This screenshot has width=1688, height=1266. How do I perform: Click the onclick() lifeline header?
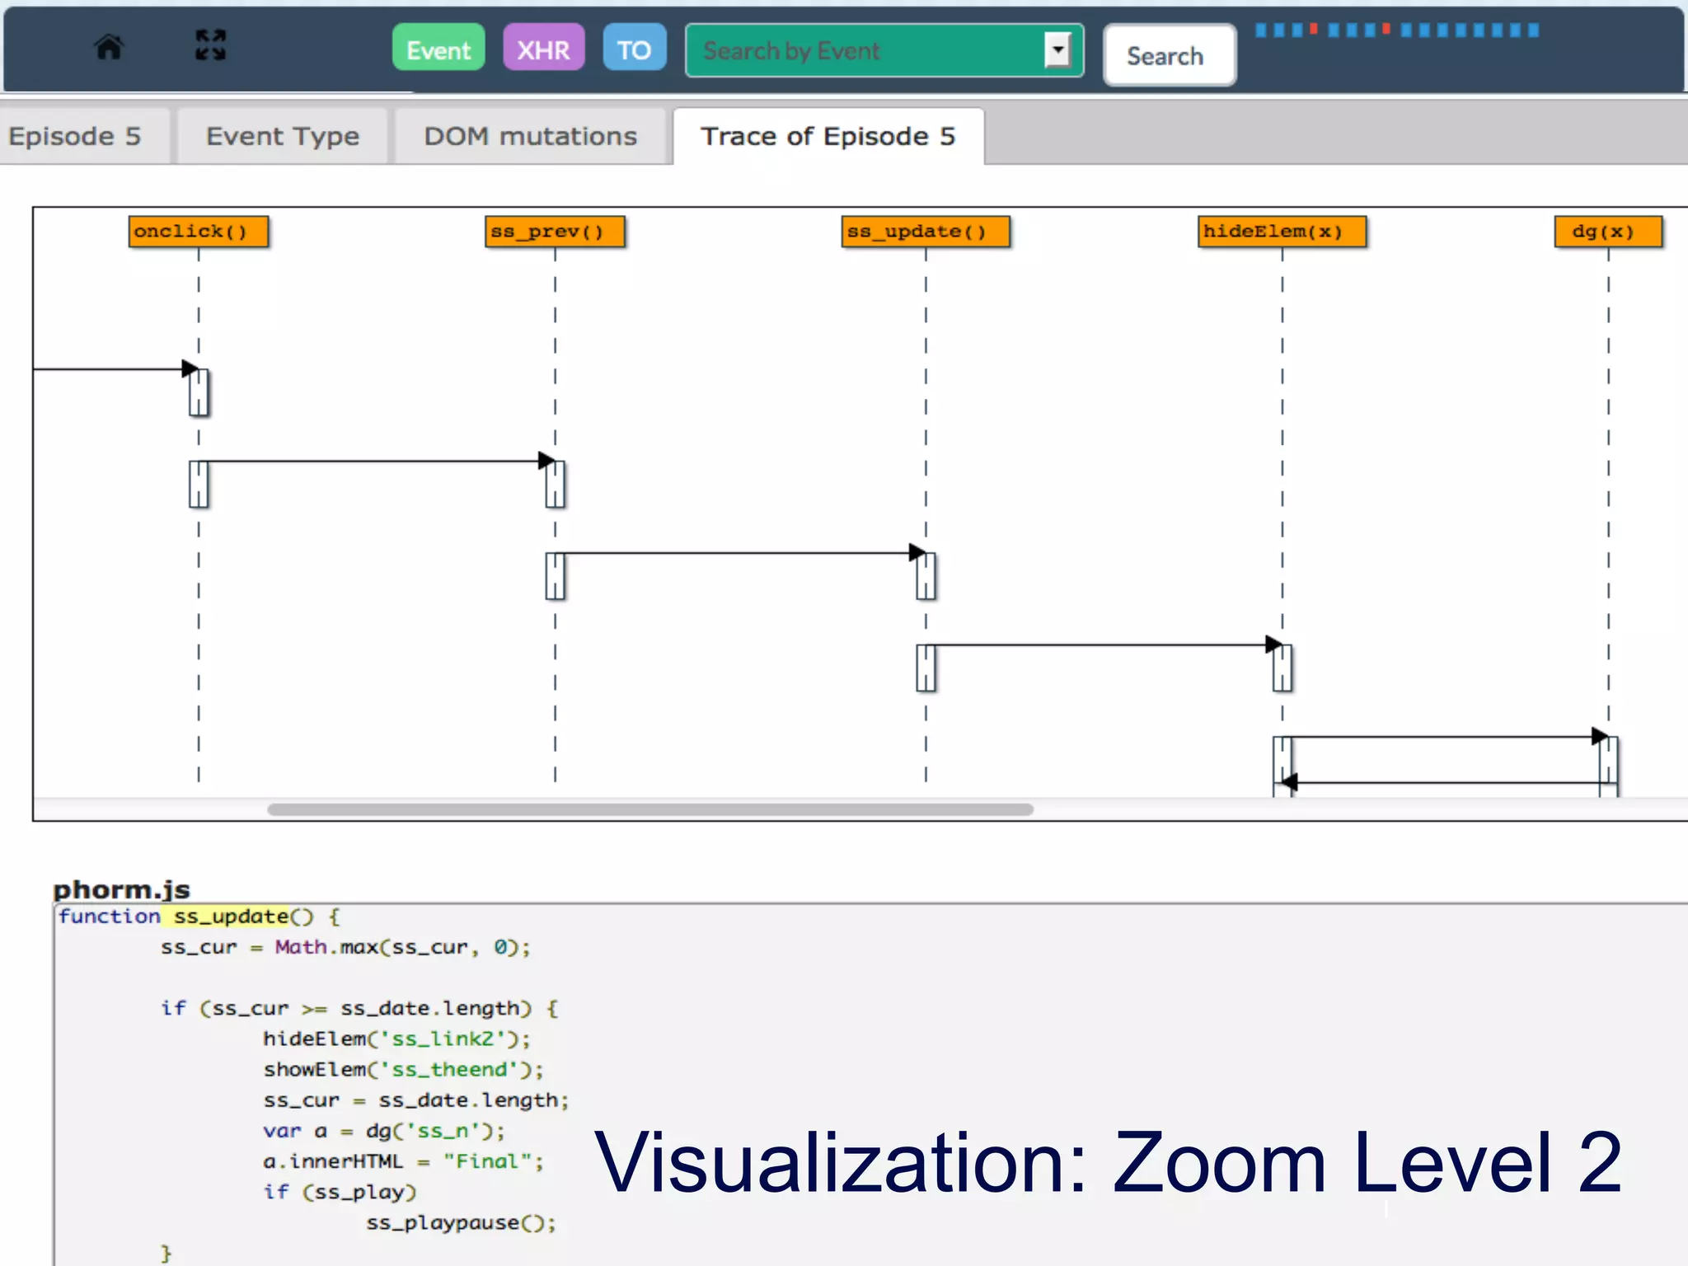click(199, 232)
